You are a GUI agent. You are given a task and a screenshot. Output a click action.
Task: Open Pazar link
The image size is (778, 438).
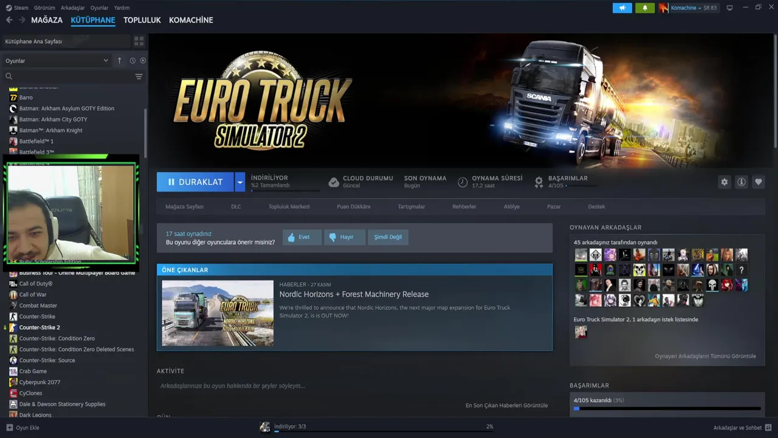tap(554, 207)
